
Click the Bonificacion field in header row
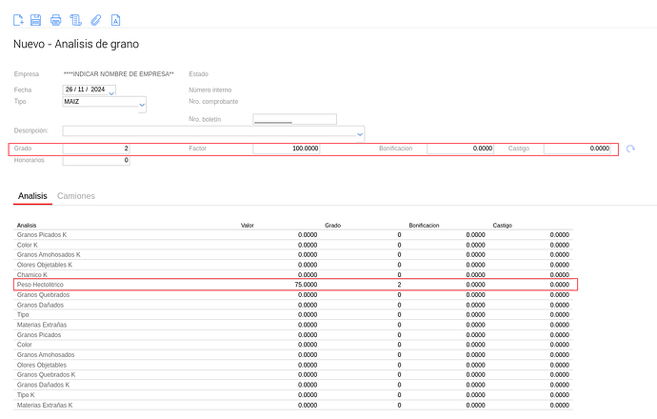point(461,149)
